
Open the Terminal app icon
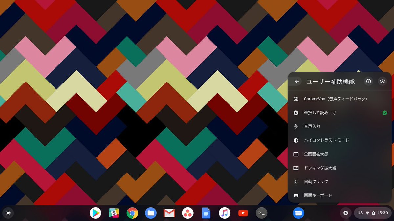point(261,213)
